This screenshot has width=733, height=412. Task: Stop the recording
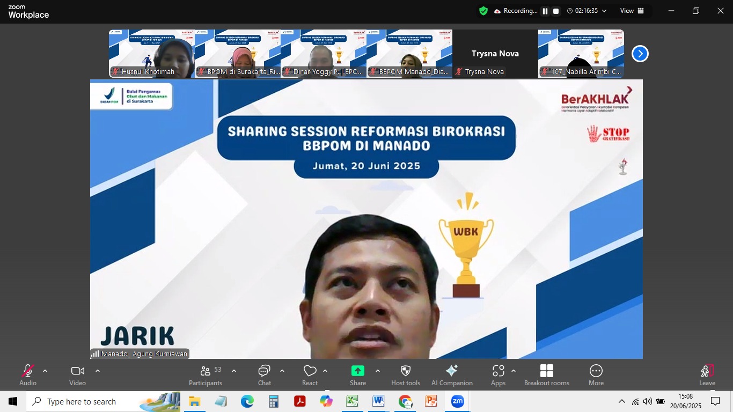556,11
